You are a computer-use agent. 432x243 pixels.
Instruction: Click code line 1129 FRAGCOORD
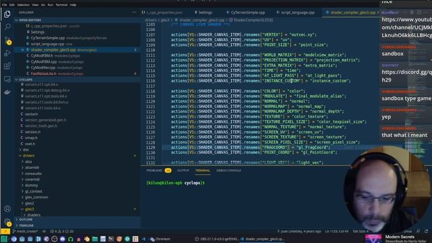(250, 147)
